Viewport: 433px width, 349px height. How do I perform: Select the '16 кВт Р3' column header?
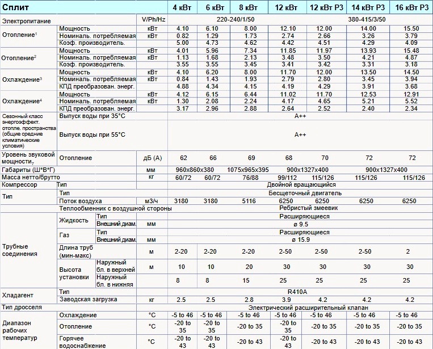click(x=412, y=7)
